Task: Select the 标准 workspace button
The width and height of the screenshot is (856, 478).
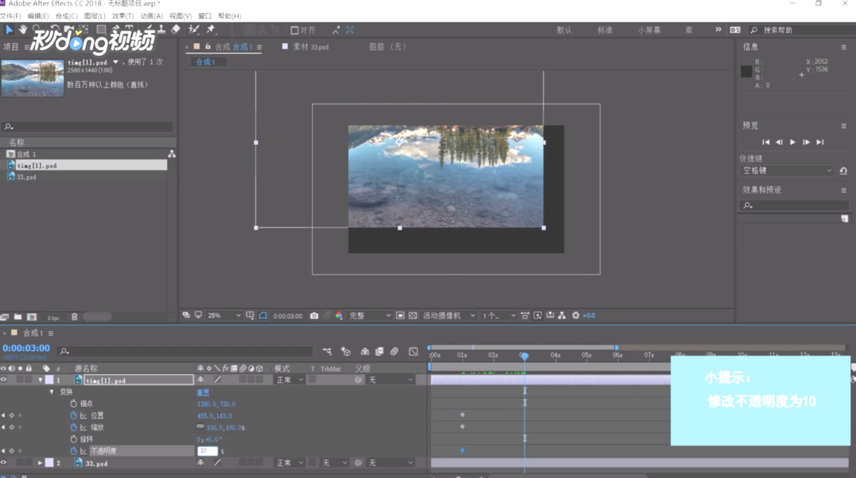Action: (x=605, y=30)
